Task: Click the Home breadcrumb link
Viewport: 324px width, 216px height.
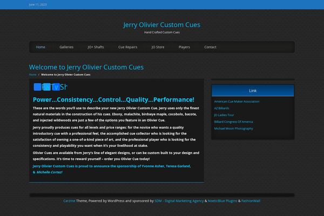Action: pos(32,75)
